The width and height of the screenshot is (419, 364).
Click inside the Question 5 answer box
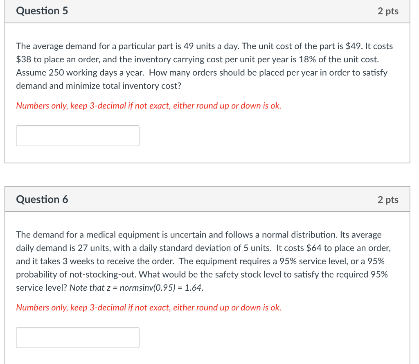(77, 135)
